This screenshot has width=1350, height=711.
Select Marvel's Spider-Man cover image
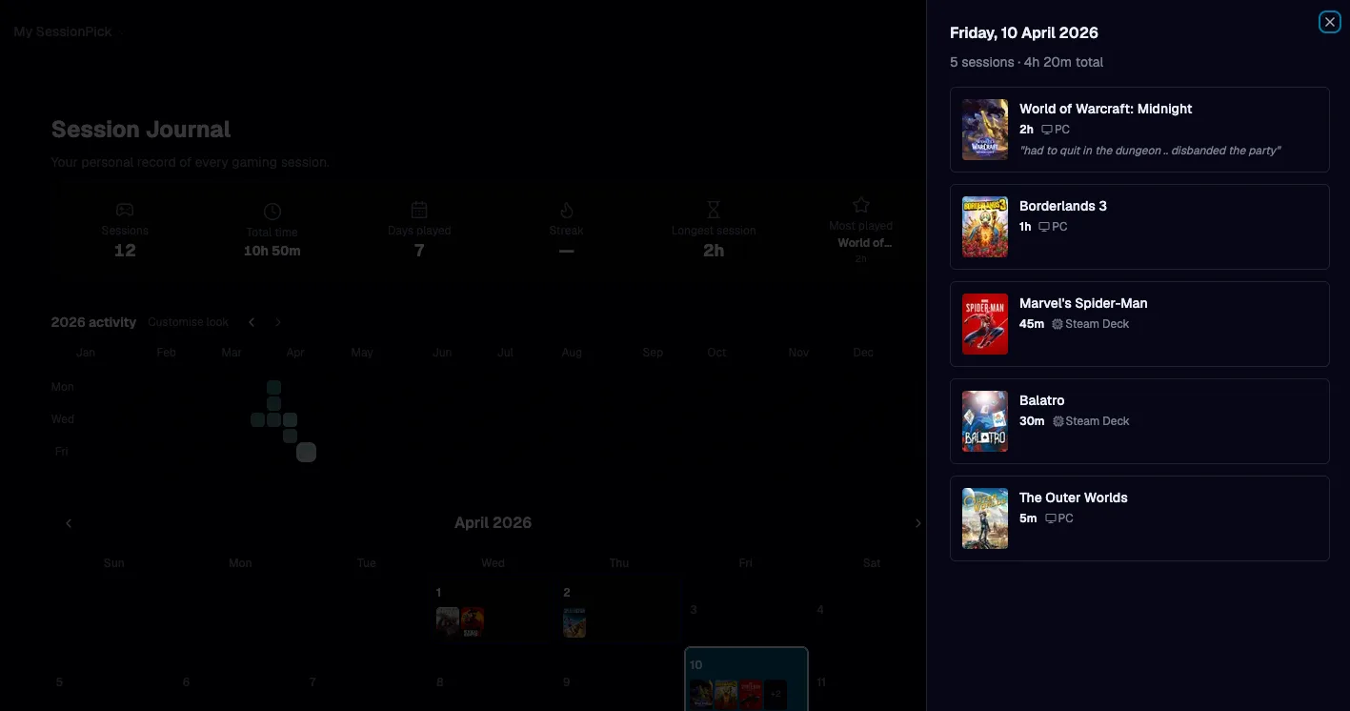[x=984, y=324]
